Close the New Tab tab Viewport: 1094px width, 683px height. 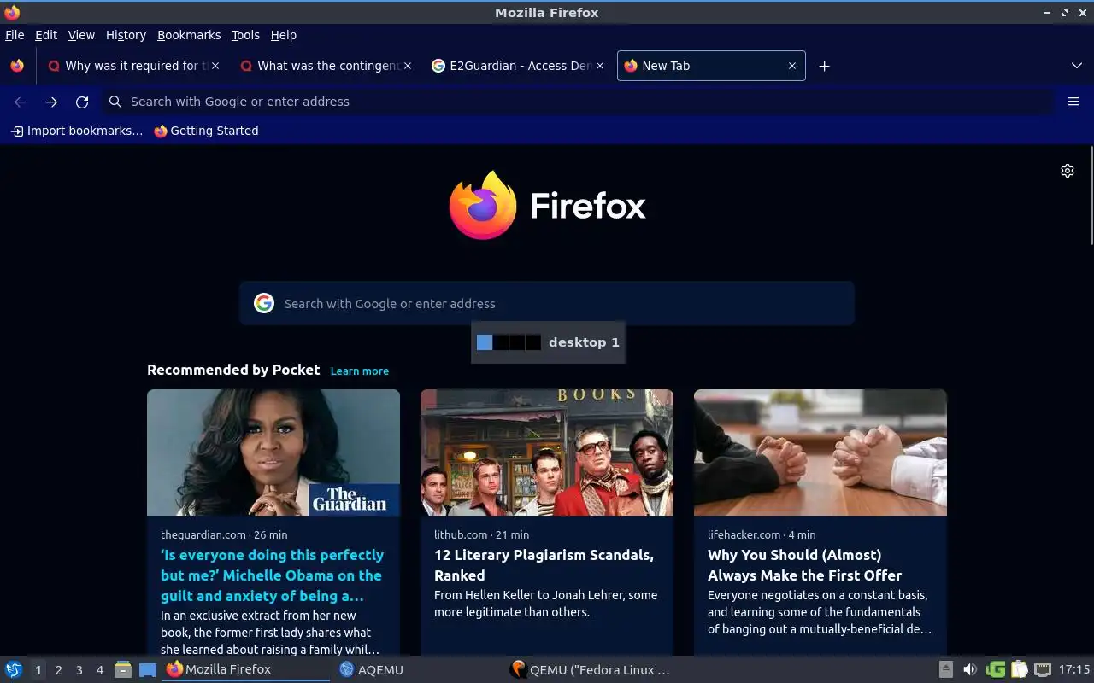tap(792, 66)
